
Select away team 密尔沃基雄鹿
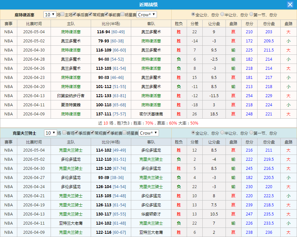point(151,114)
